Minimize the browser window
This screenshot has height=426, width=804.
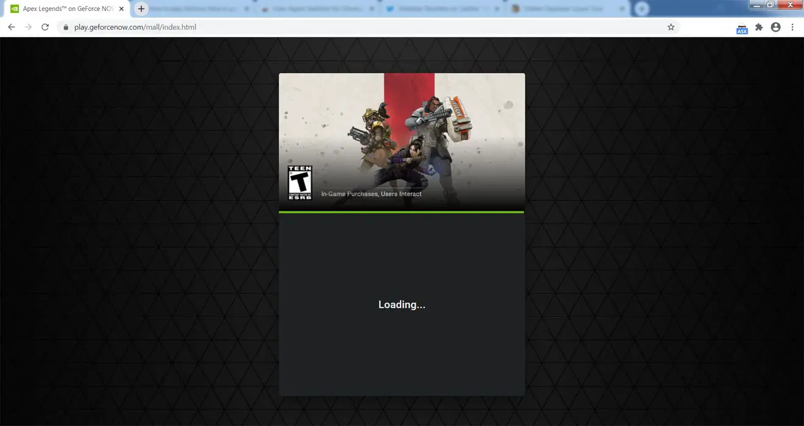pyautogui.click(x=757, y=5)
